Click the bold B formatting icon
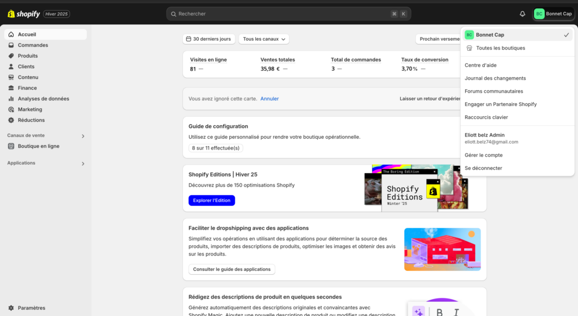This screenshot has width=578, height=316. (439, 312)
